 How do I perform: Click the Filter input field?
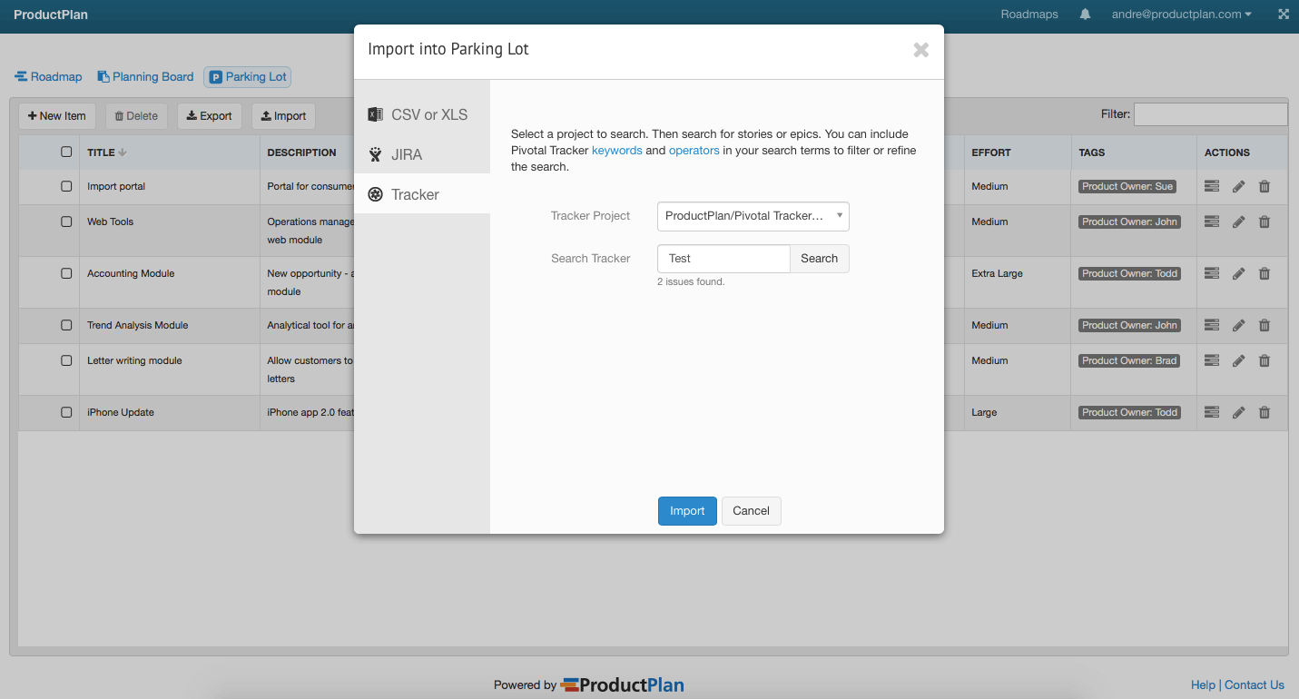point(1211,114)
